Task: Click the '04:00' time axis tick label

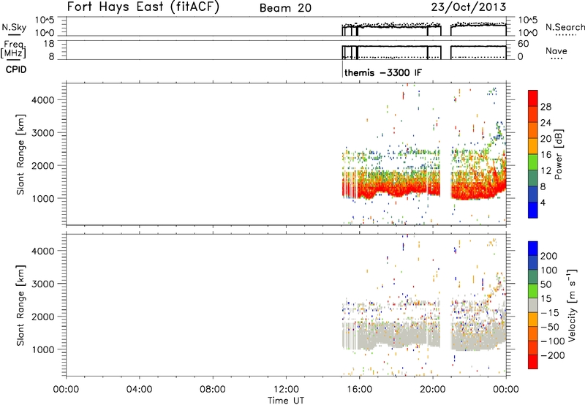Action: click(140, 390)
